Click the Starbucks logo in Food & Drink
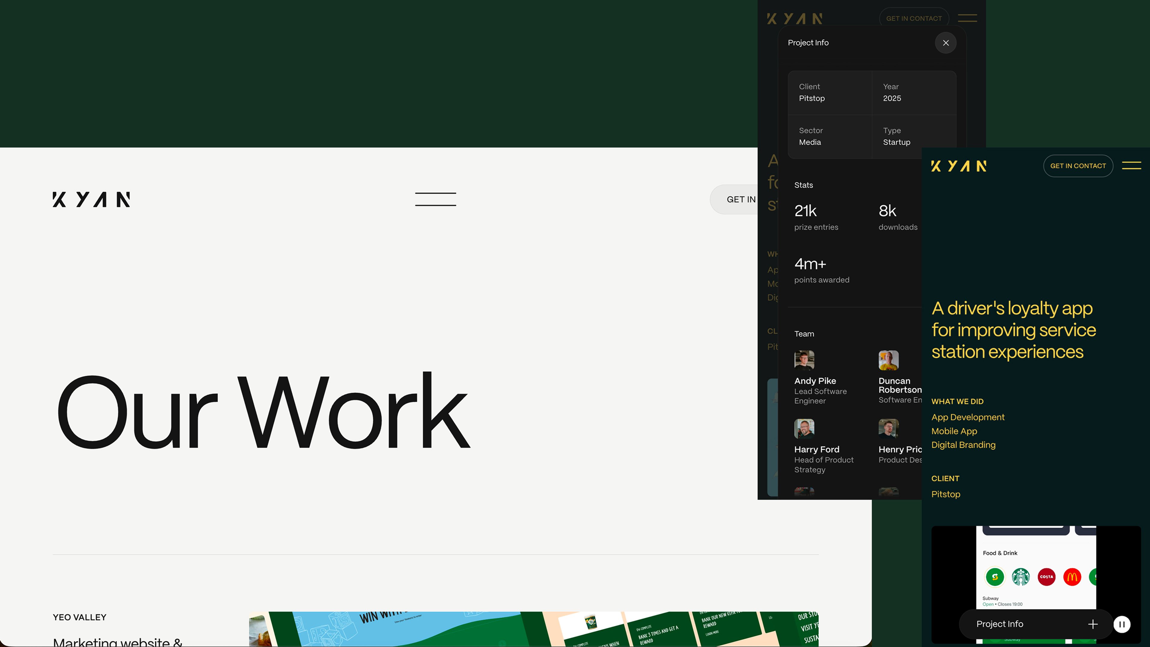The width and height of the screenshot is (1150, 647). coord(1021,577)
